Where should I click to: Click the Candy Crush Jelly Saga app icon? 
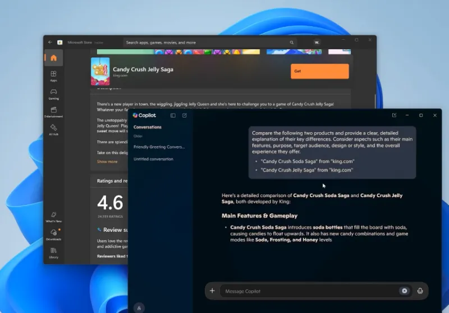[100, 72]
